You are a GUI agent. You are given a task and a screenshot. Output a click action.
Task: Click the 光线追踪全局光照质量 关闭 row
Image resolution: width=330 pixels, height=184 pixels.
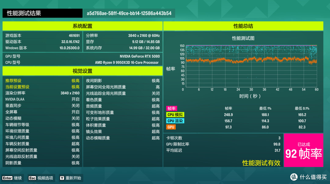[123, 93]
